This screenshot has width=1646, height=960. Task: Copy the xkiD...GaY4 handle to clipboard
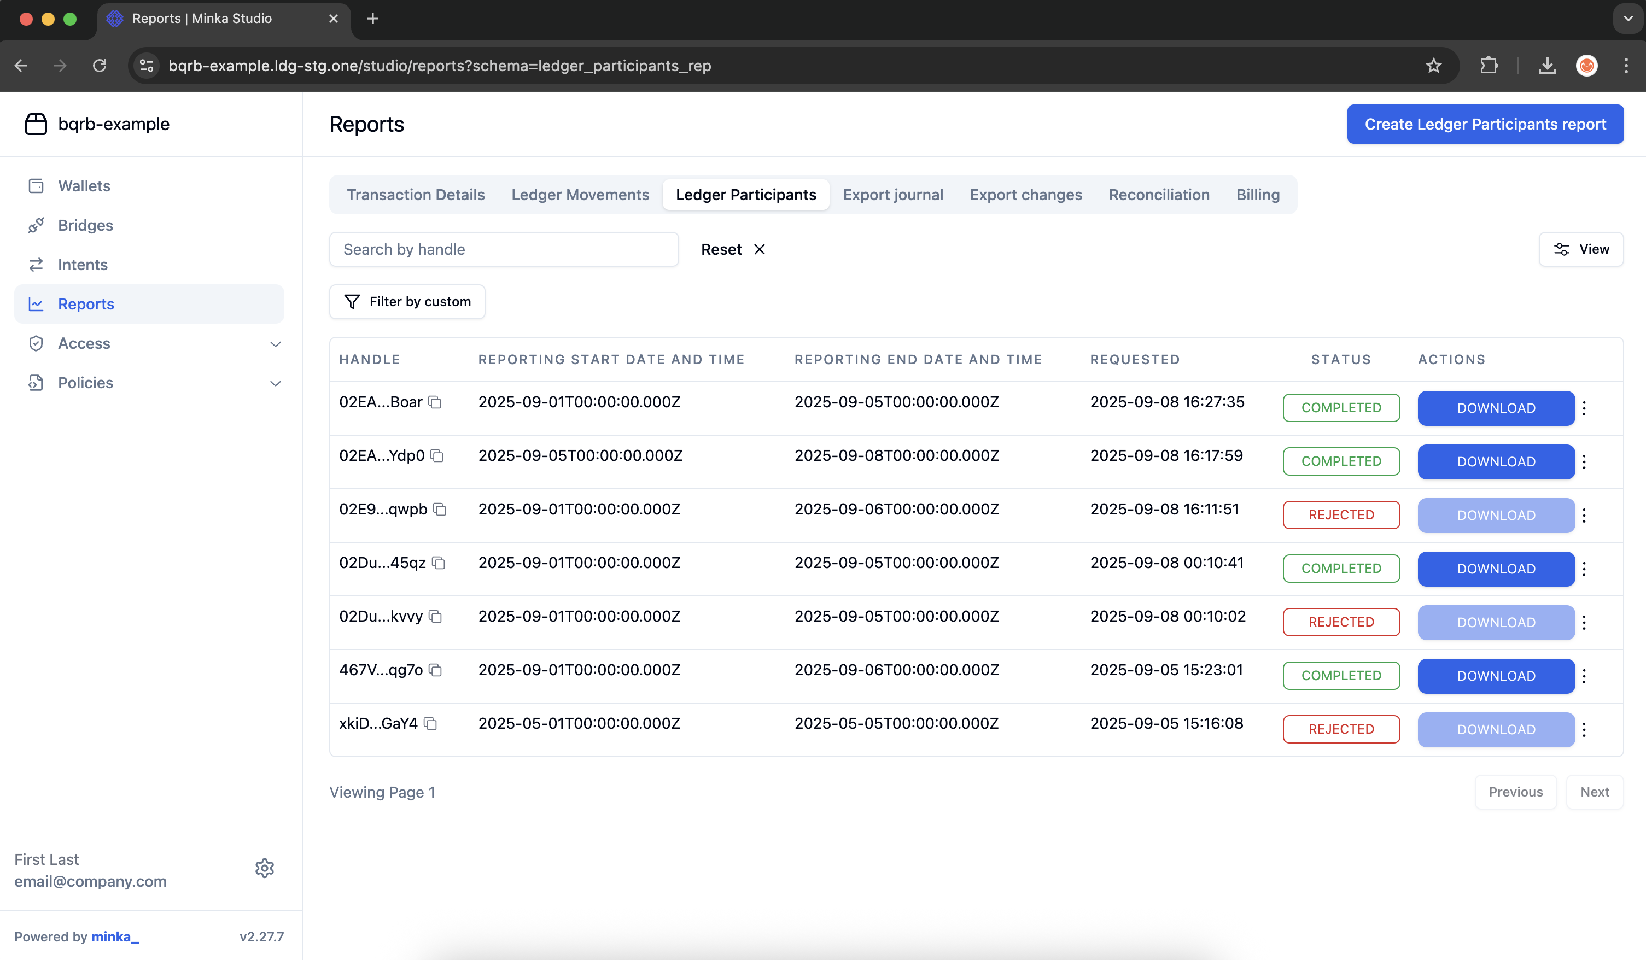(x=430, y=724)
